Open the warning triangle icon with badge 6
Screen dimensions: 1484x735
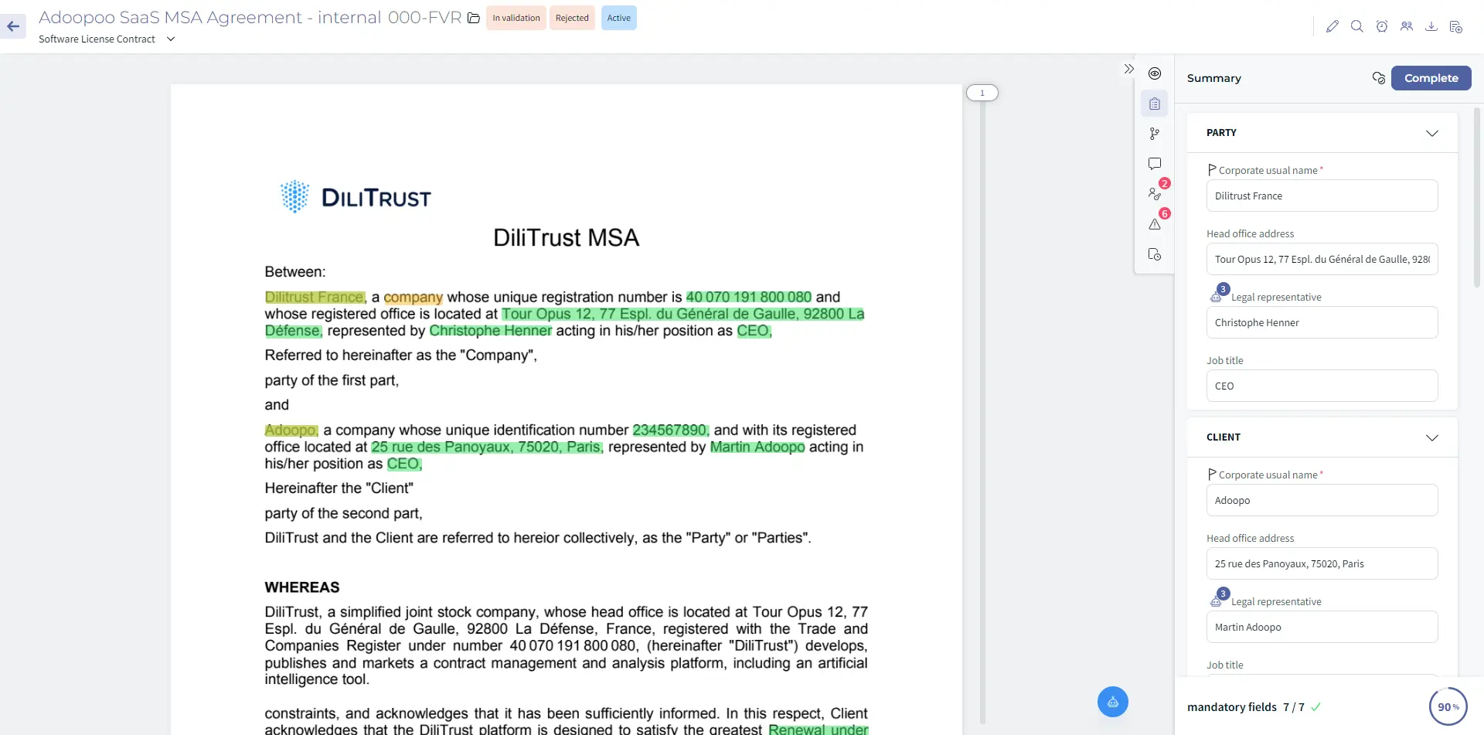click(x=1155, y=224)
